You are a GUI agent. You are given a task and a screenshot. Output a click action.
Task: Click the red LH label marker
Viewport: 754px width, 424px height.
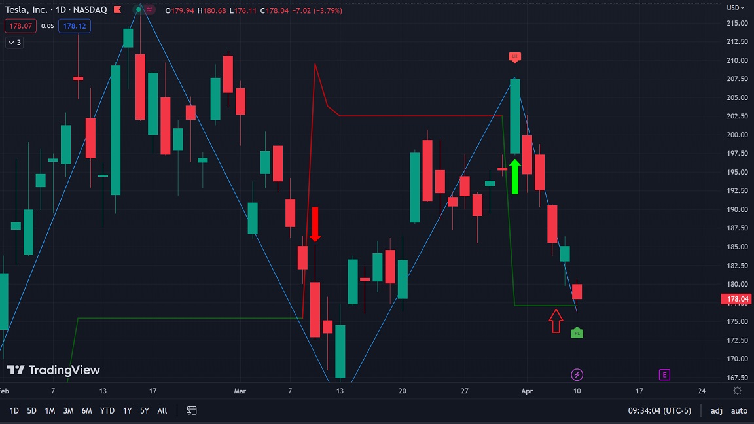pos(514,57)
